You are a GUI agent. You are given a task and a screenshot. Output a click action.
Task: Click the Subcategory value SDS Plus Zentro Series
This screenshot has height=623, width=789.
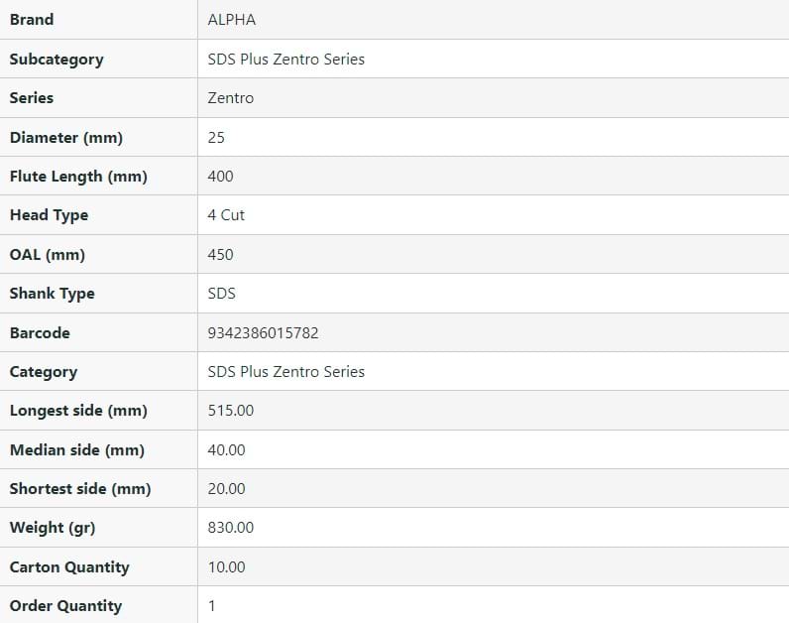[x=285, y=60]
